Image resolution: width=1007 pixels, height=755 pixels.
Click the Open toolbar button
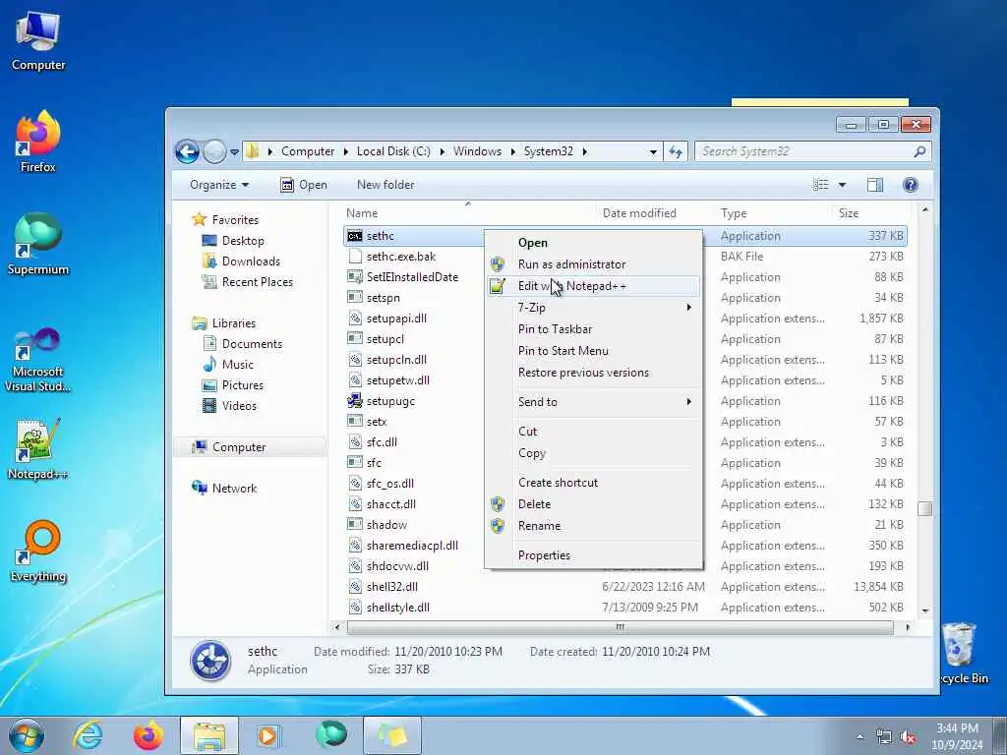coord(304,185)
